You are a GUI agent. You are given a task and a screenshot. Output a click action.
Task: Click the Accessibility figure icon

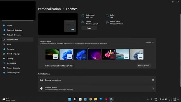4,63
